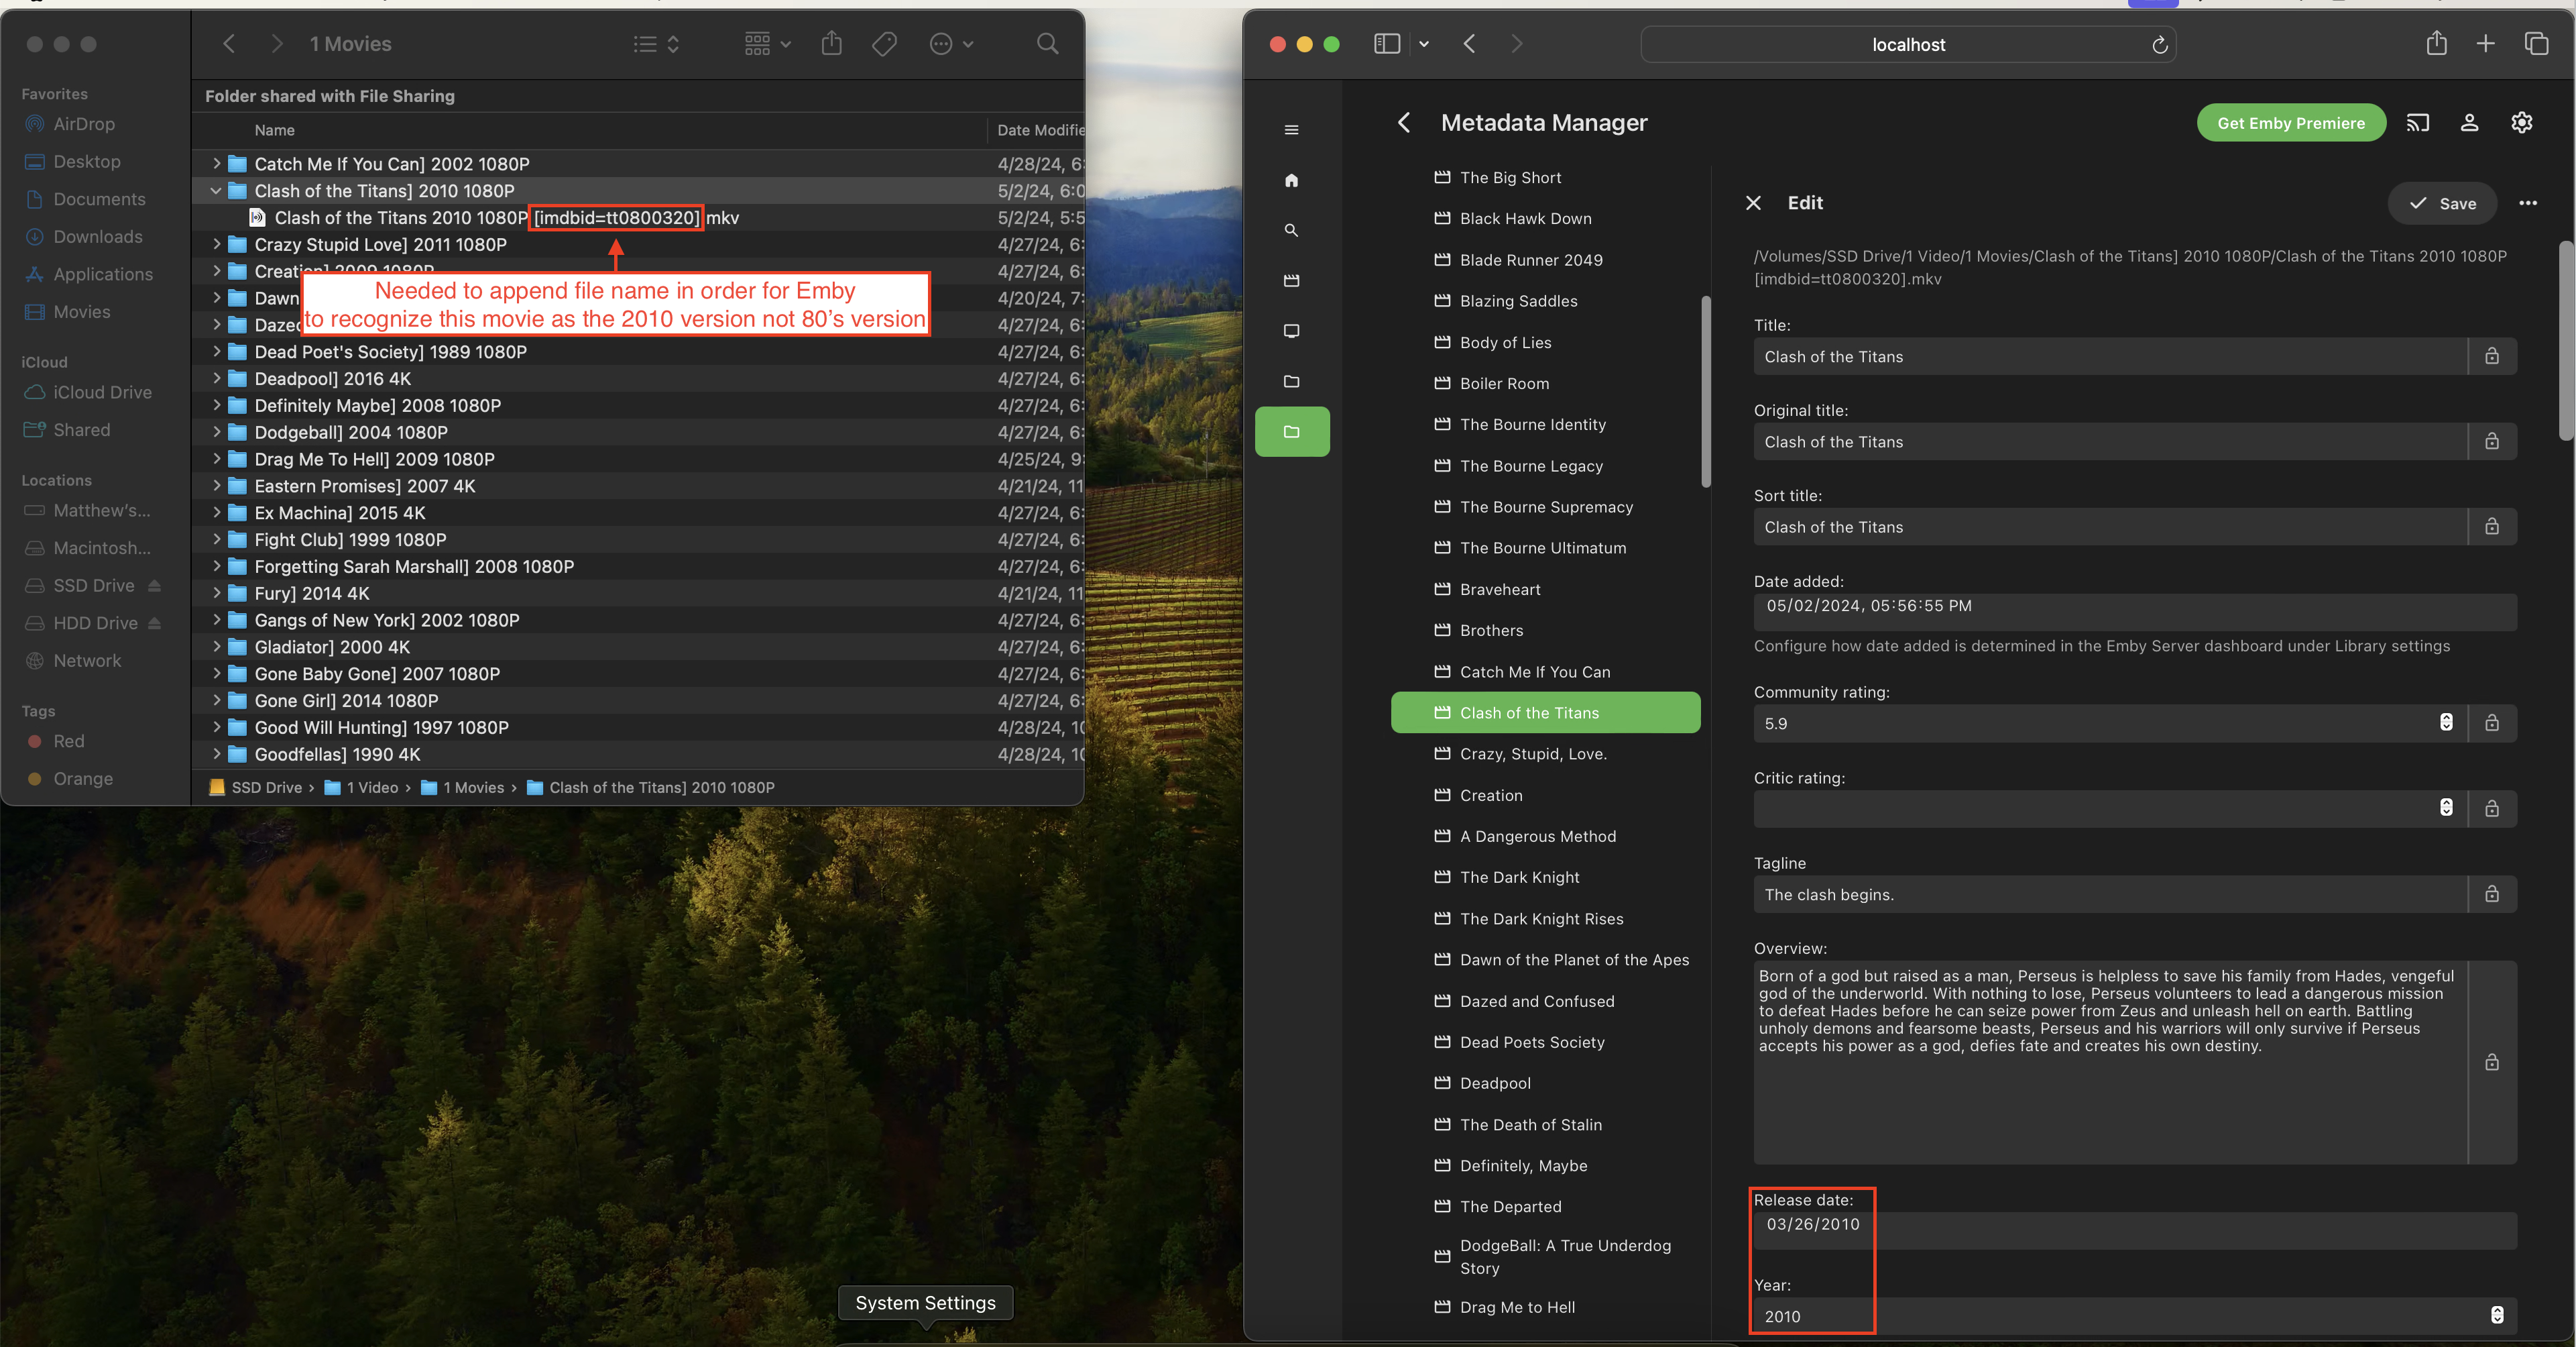Expand the Fight Club] 1999 1080P folder
The width and height of the screenshot is (2576, 1347).
215,539
